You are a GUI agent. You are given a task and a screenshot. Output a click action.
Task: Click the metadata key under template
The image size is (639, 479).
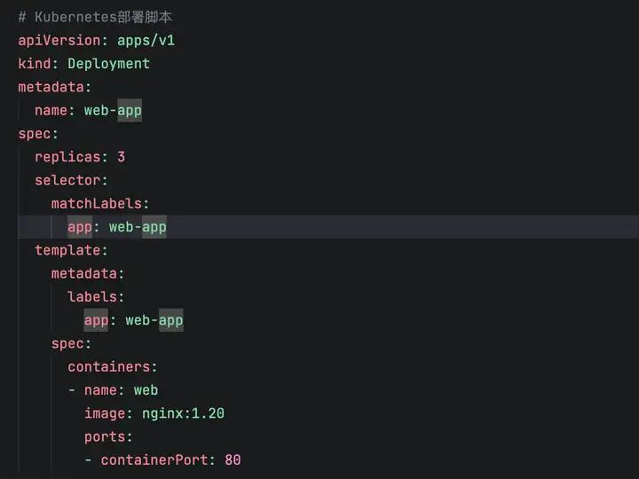[x=84, y=273]
